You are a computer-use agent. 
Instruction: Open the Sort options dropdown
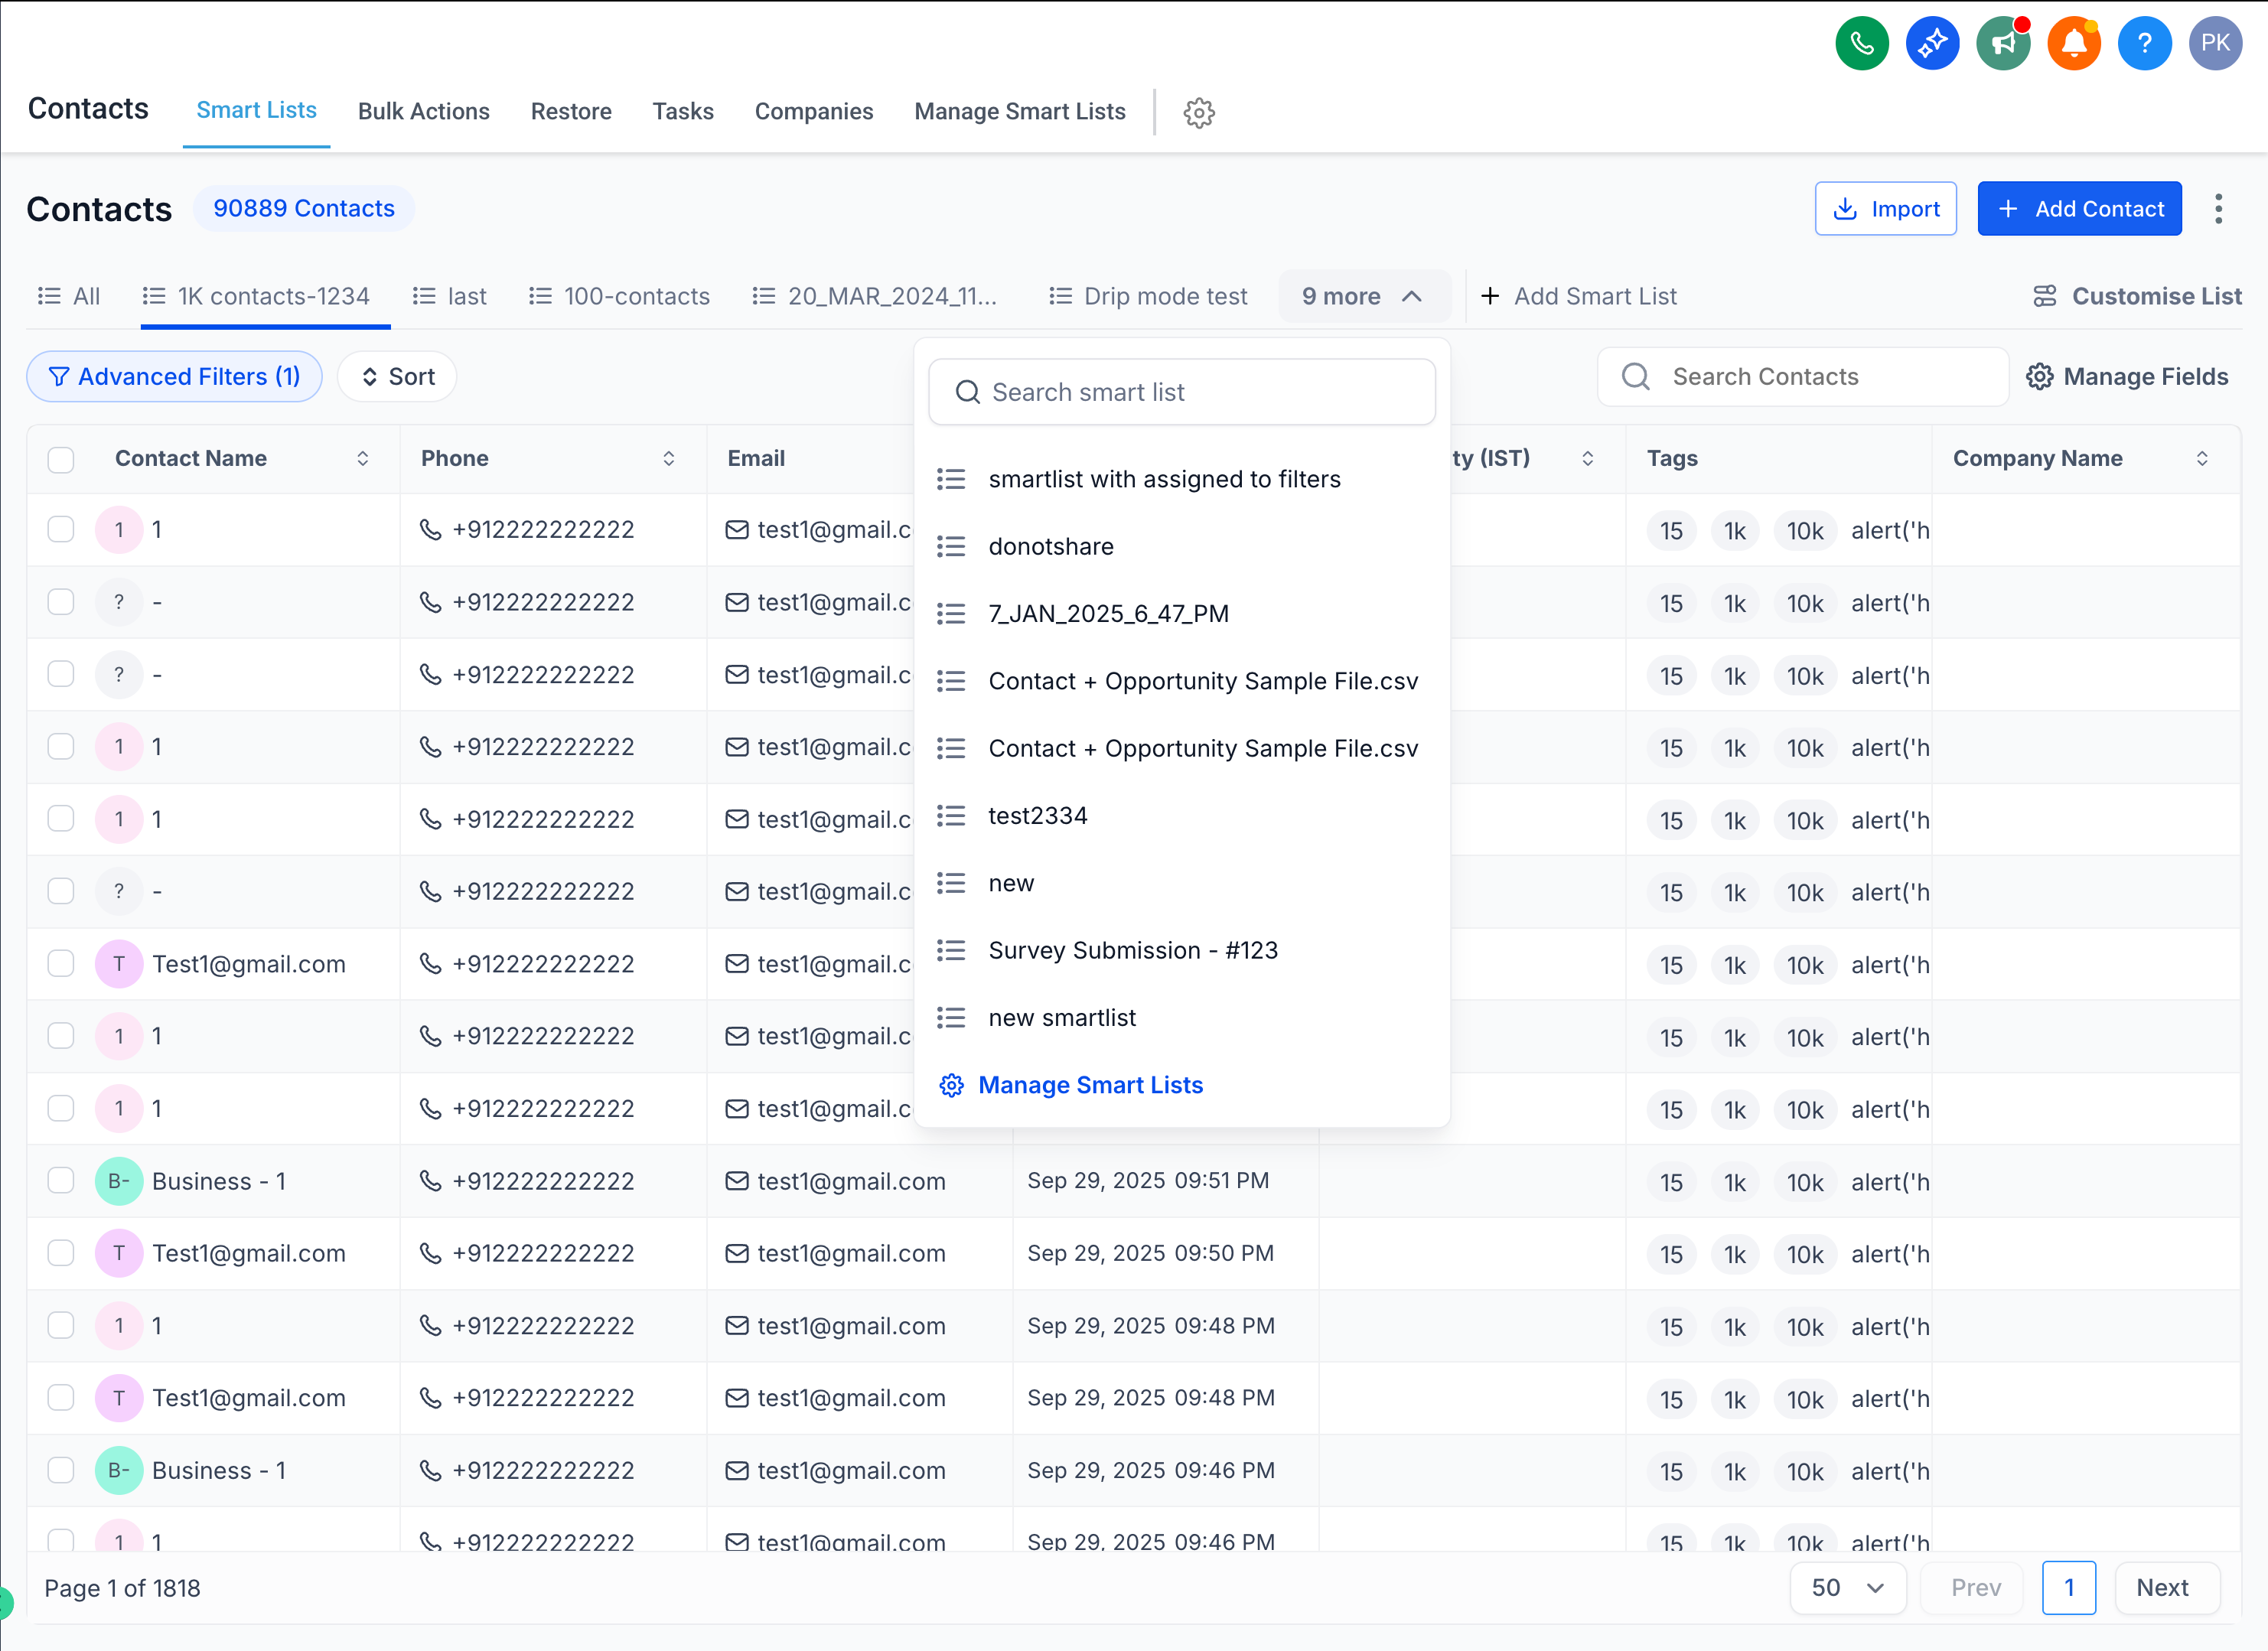(x=397, y=377)
